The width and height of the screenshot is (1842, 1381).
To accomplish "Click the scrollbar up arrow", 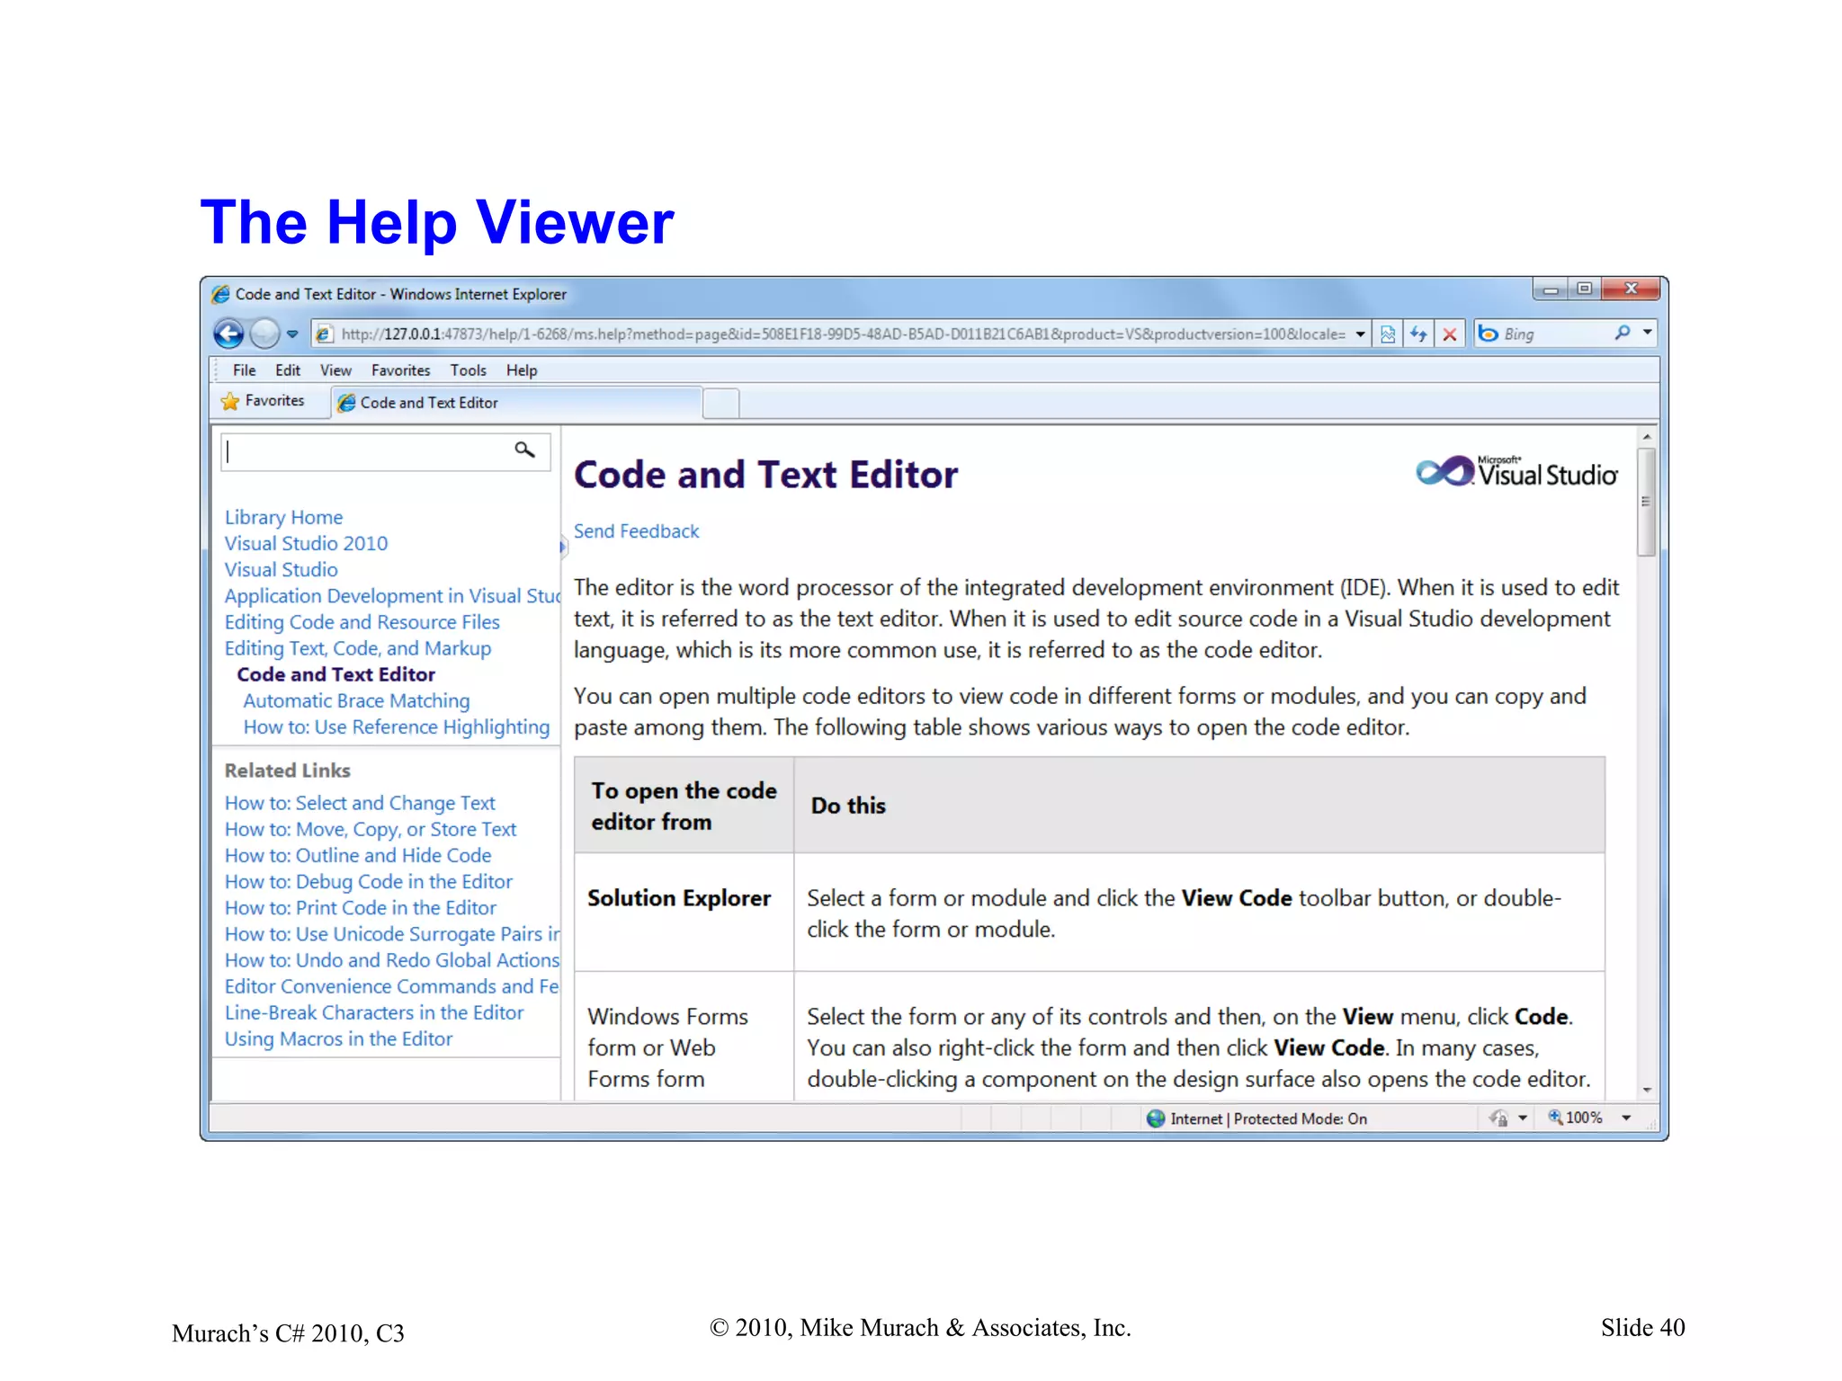I will coord(1646,437).
